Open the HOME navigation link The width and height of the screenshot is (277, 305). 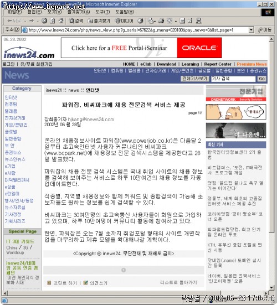(x=129, y=64)
